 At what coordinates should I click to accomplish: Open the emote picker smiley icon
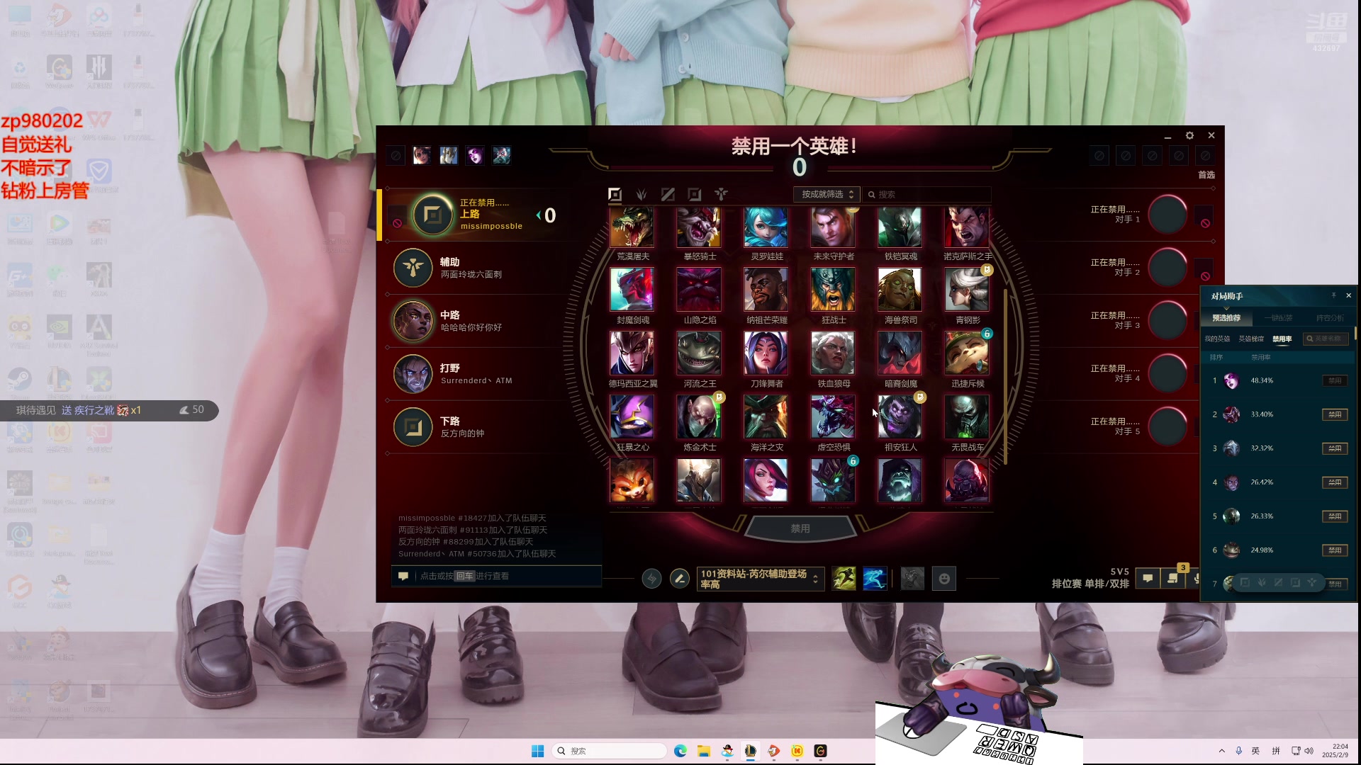point(943,579)
